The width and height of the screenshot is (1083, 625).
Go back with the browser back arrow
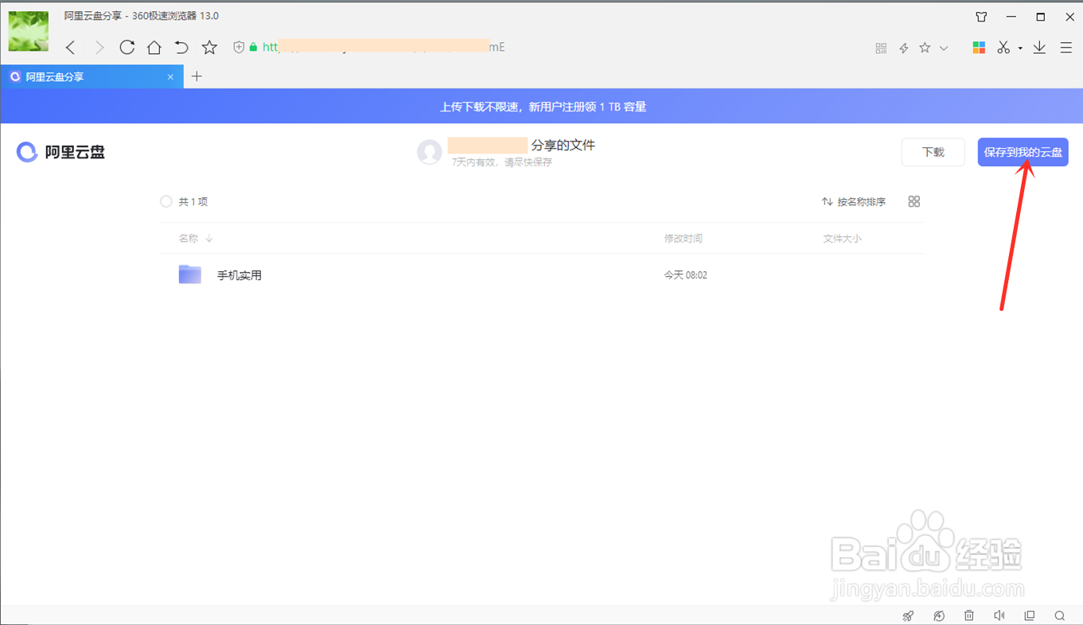pos(71,48)
